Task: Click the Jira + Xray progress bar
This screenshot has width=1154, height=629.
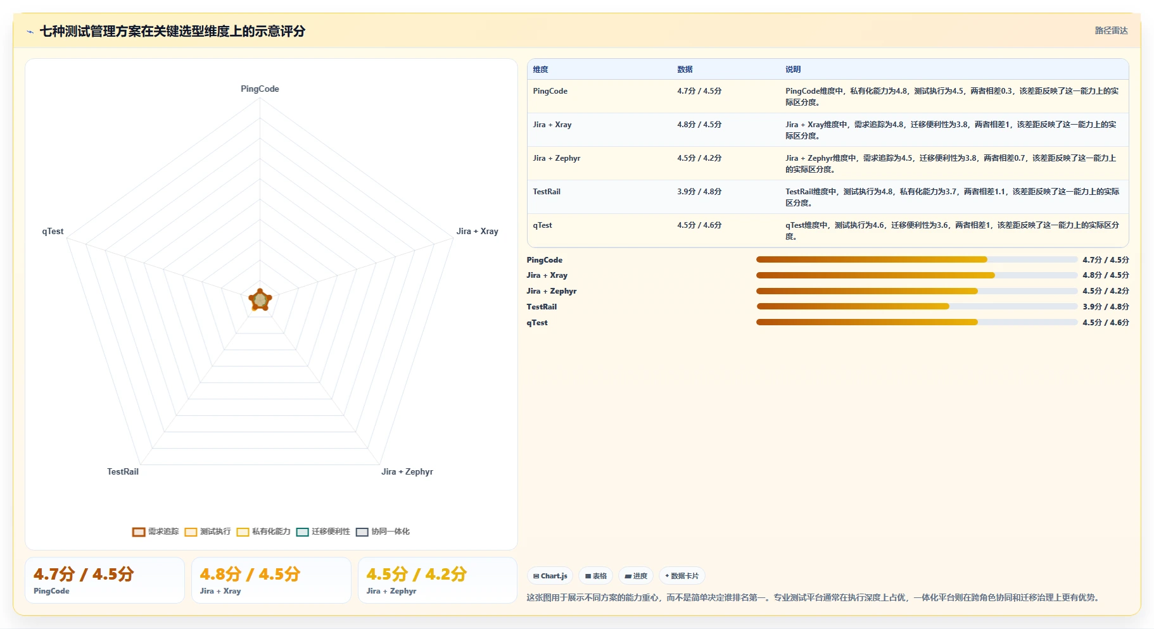Action: coord(916,275)
